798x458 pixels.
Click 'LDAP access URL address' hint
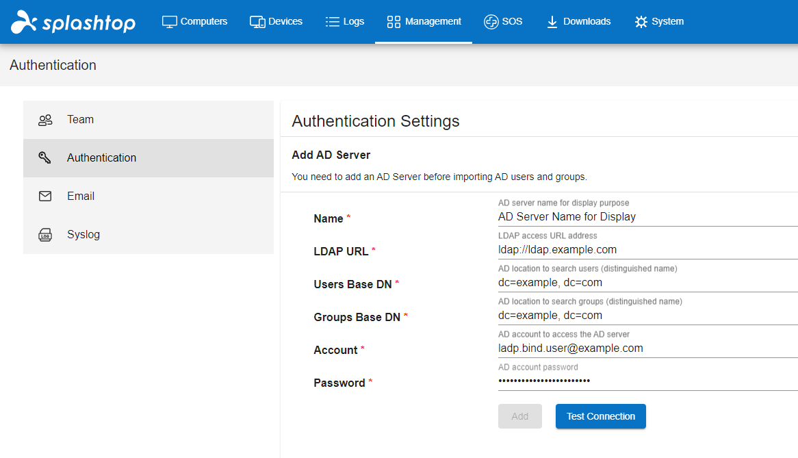pos(548,236)
